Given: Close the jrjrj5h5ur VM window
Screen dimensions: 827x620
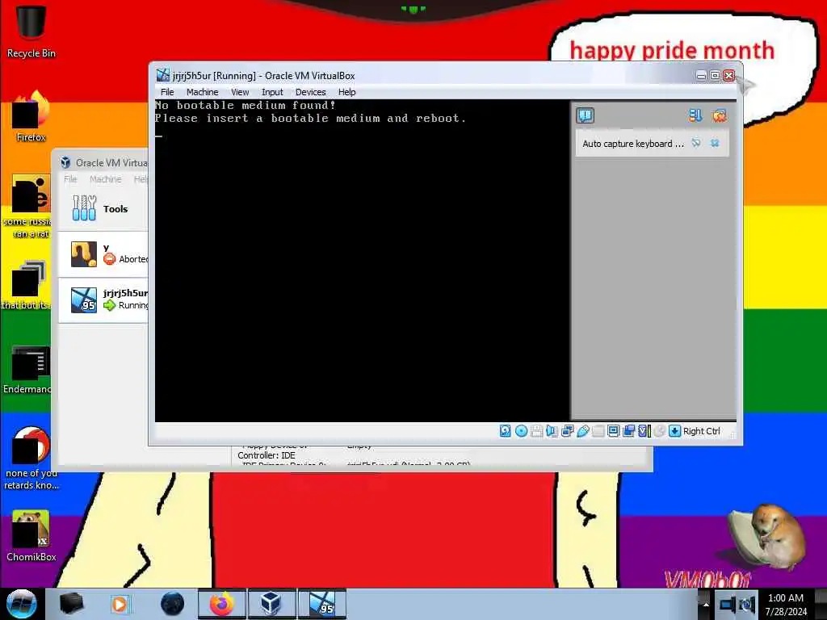Looking at the screenshot, I should click(x=729, y=75).
